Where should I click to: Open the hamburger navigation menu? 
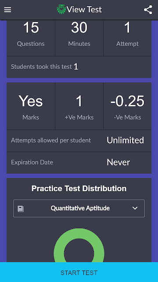[x=7, y=10]
